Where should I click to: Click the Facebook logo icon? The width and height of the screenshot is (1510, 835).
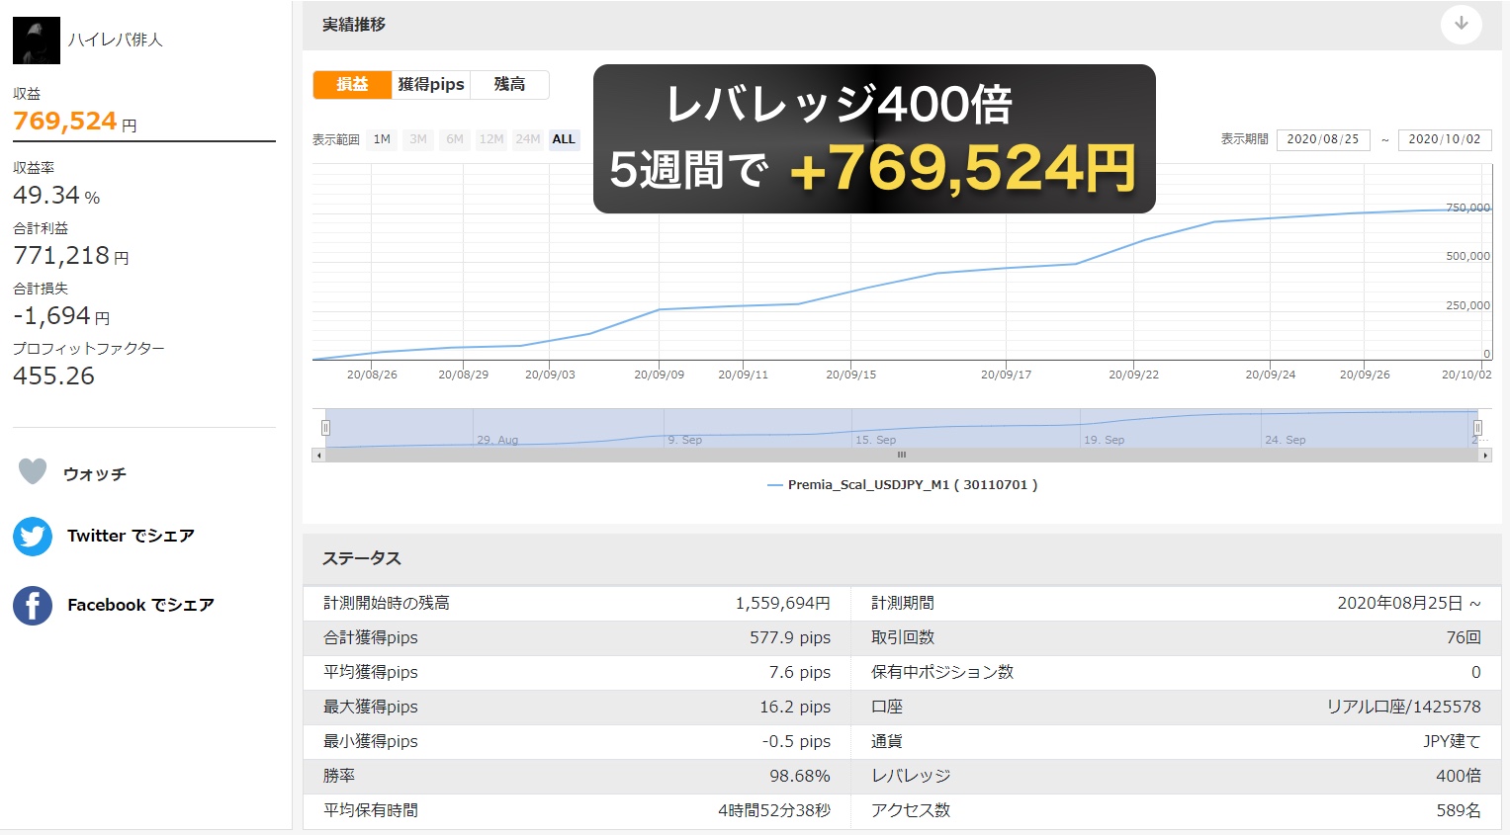[x=33, y=606]
